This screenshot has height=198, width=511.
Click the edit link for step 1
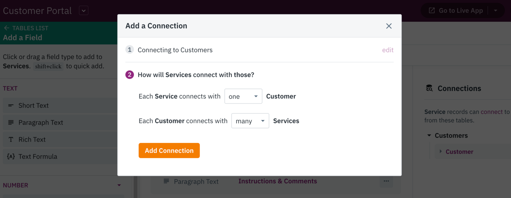[388, 50]
